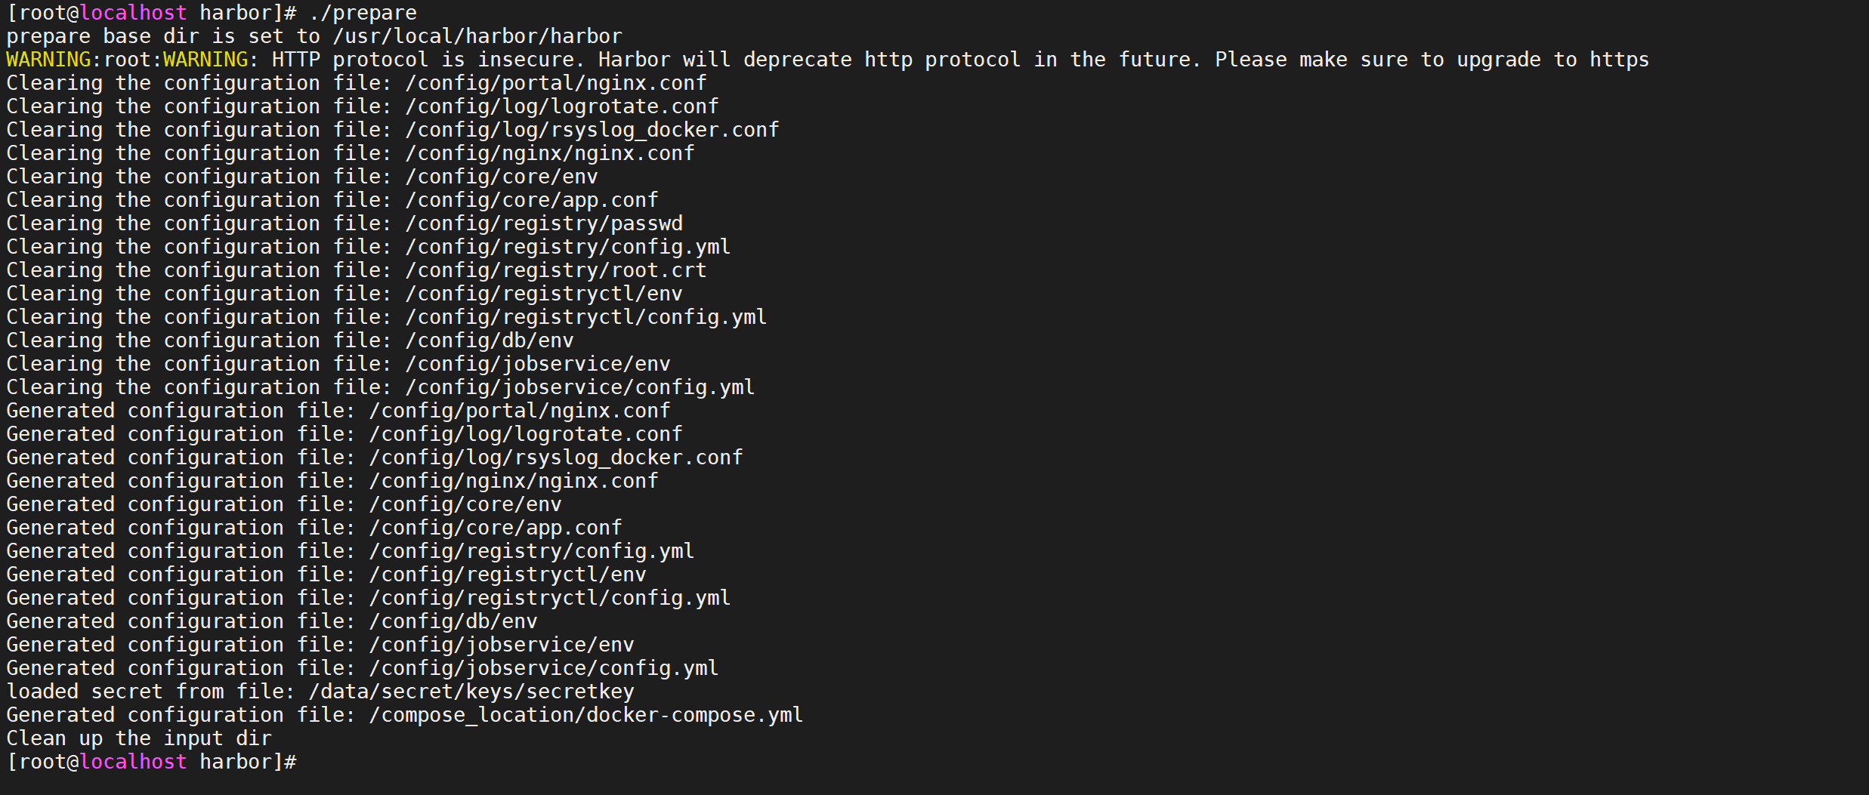Click the Generated line for /config/registry/config.yml

(350, 551)
